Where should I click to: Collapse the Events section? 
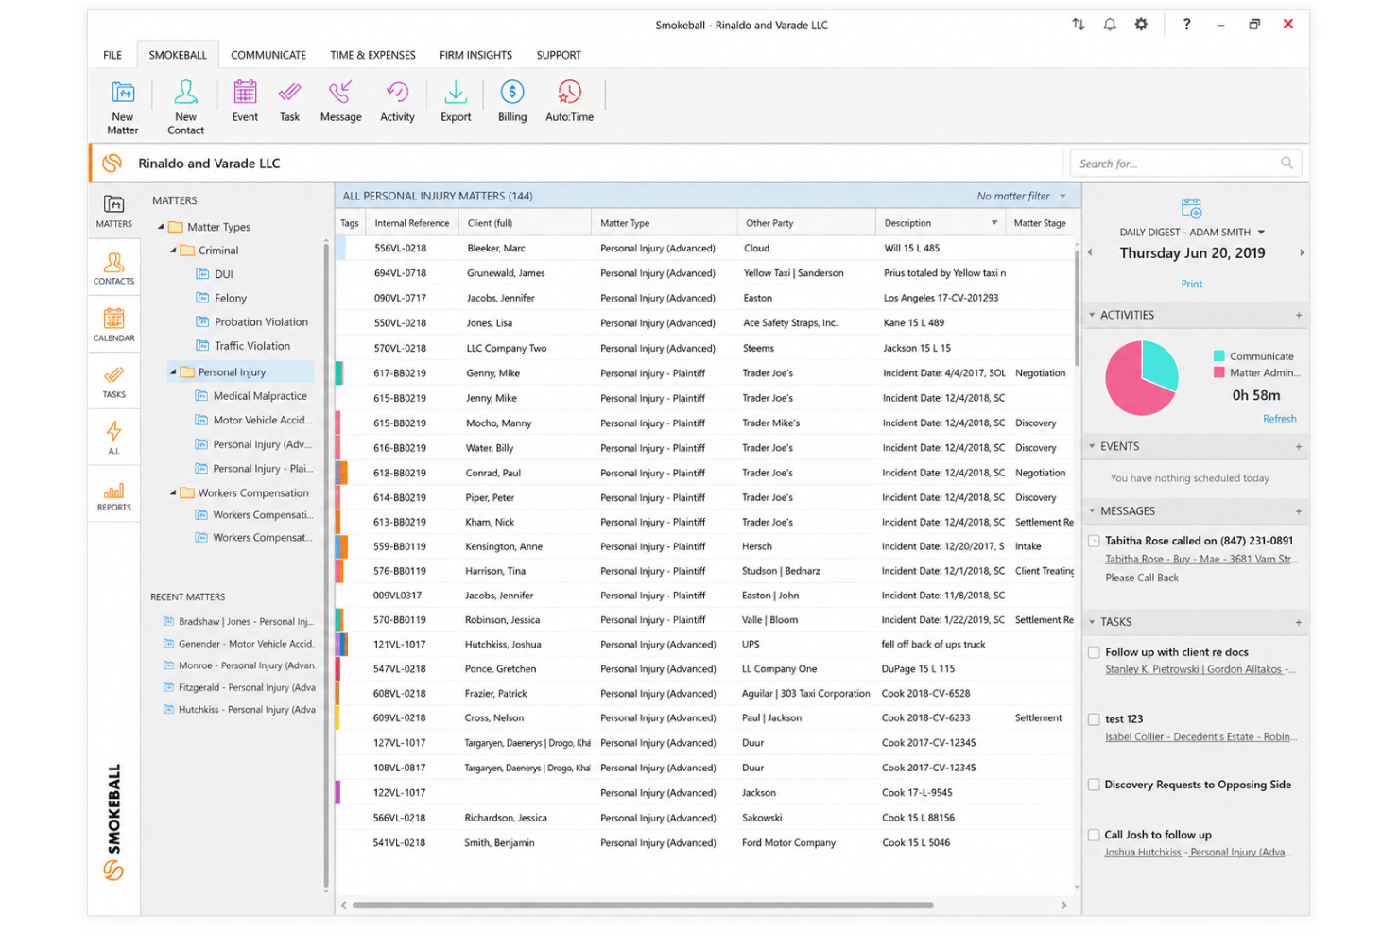pos(1092,446)
